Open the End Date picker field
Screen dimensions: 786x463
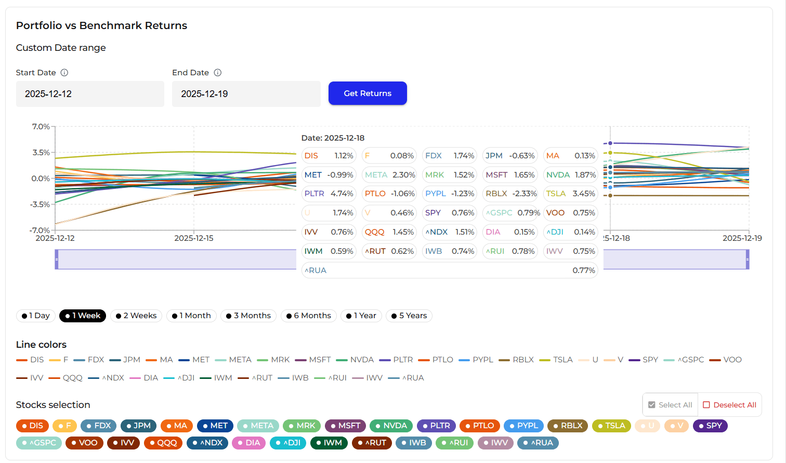click(246, 93)
